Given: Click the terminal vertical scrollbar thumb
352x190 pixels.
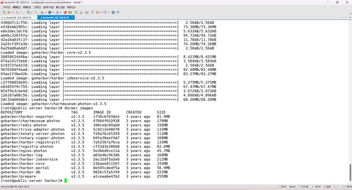Looking at the screenshot, I should 350,173.
